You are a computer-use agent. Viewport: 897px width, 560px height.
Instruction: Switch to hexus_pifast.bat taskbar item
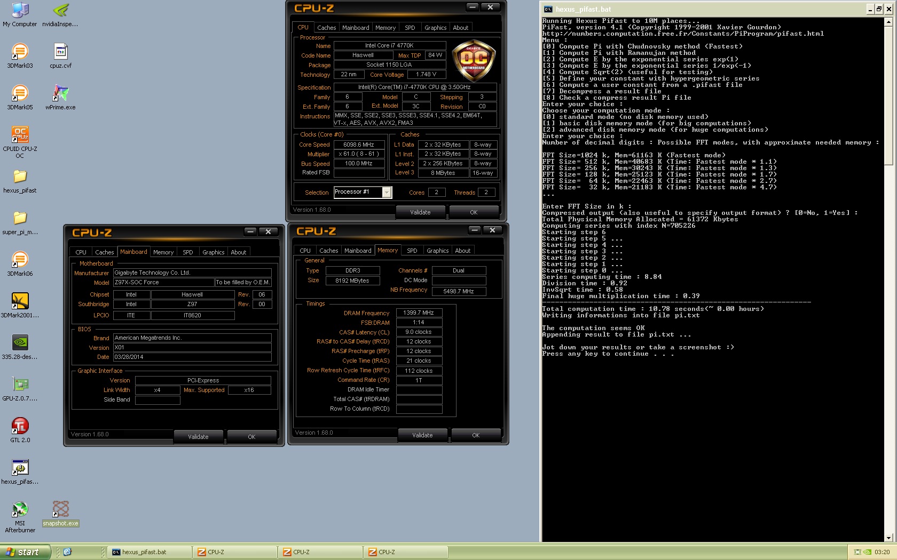pyautogui.click(x=149, y=552)
